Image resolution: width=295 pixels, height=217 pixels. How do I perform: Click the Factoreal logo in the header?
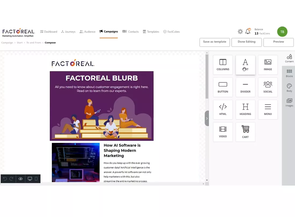pyautogui.click(x=19, y=33)
